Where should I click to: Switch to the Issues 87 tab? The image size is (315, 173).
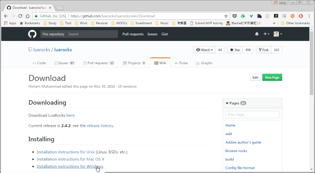point(64,63)
